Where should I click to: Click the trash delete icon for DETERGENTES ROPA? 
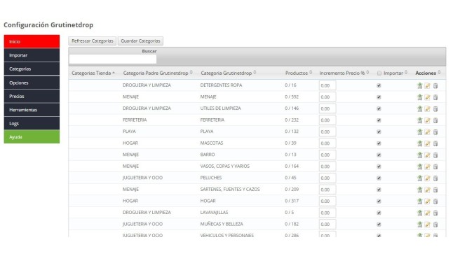[x=435, y=85]
